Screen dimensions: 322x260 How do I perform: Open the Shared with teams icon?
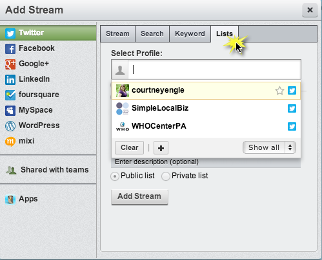click(11, 170)
